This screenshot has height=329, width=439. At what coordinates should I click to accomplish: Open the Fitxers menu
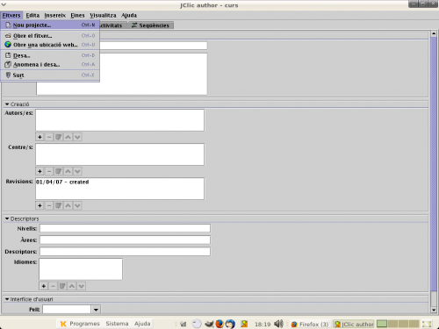tap(11, 15)
